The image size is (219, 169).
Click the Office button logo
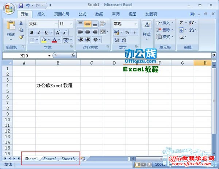pos(9,8)
